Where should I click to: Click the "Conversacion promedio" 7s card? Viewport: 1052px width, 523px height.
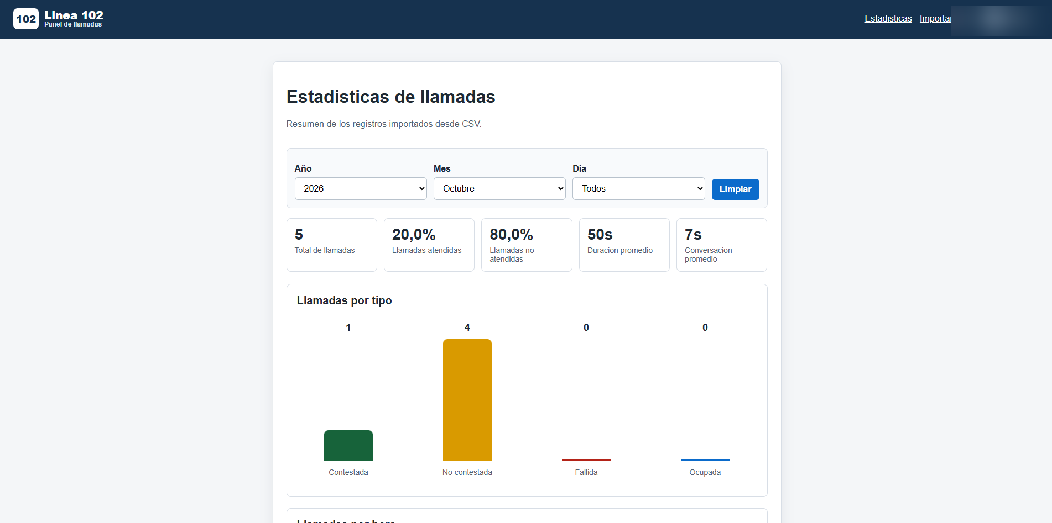[722, 245]
